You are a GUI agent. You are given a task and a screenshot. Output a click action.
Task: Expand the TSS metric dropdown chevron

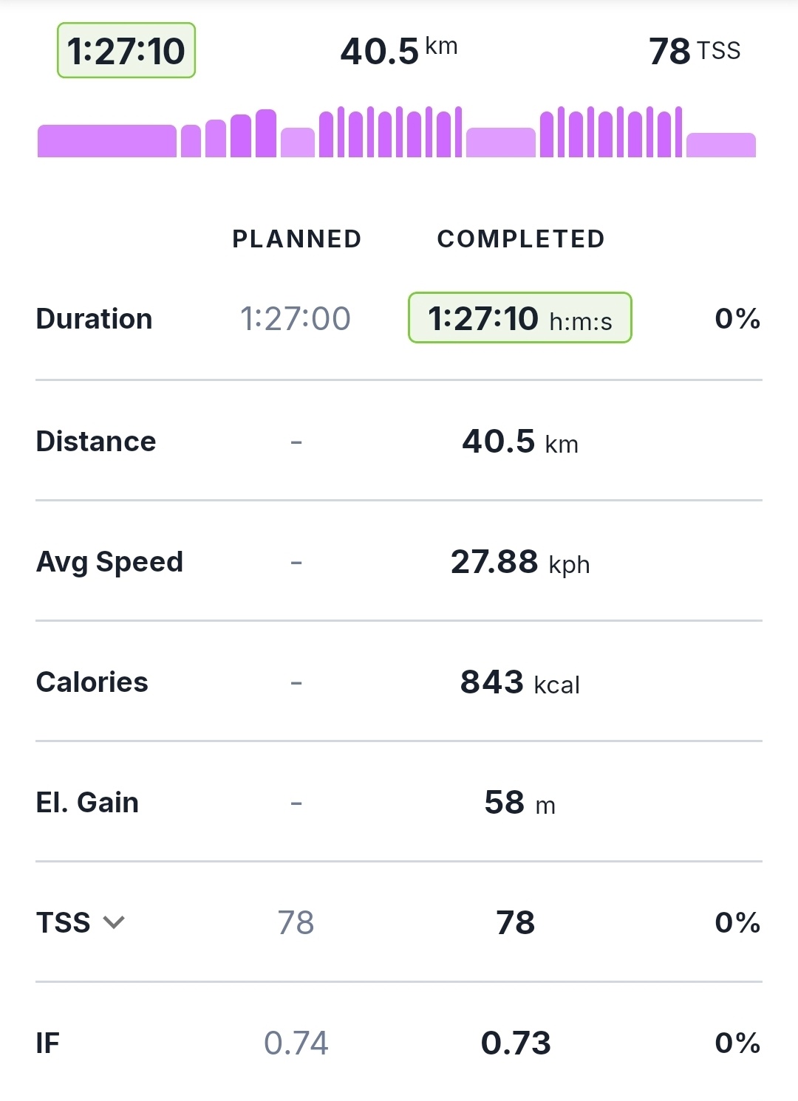[x=114, y=922]
